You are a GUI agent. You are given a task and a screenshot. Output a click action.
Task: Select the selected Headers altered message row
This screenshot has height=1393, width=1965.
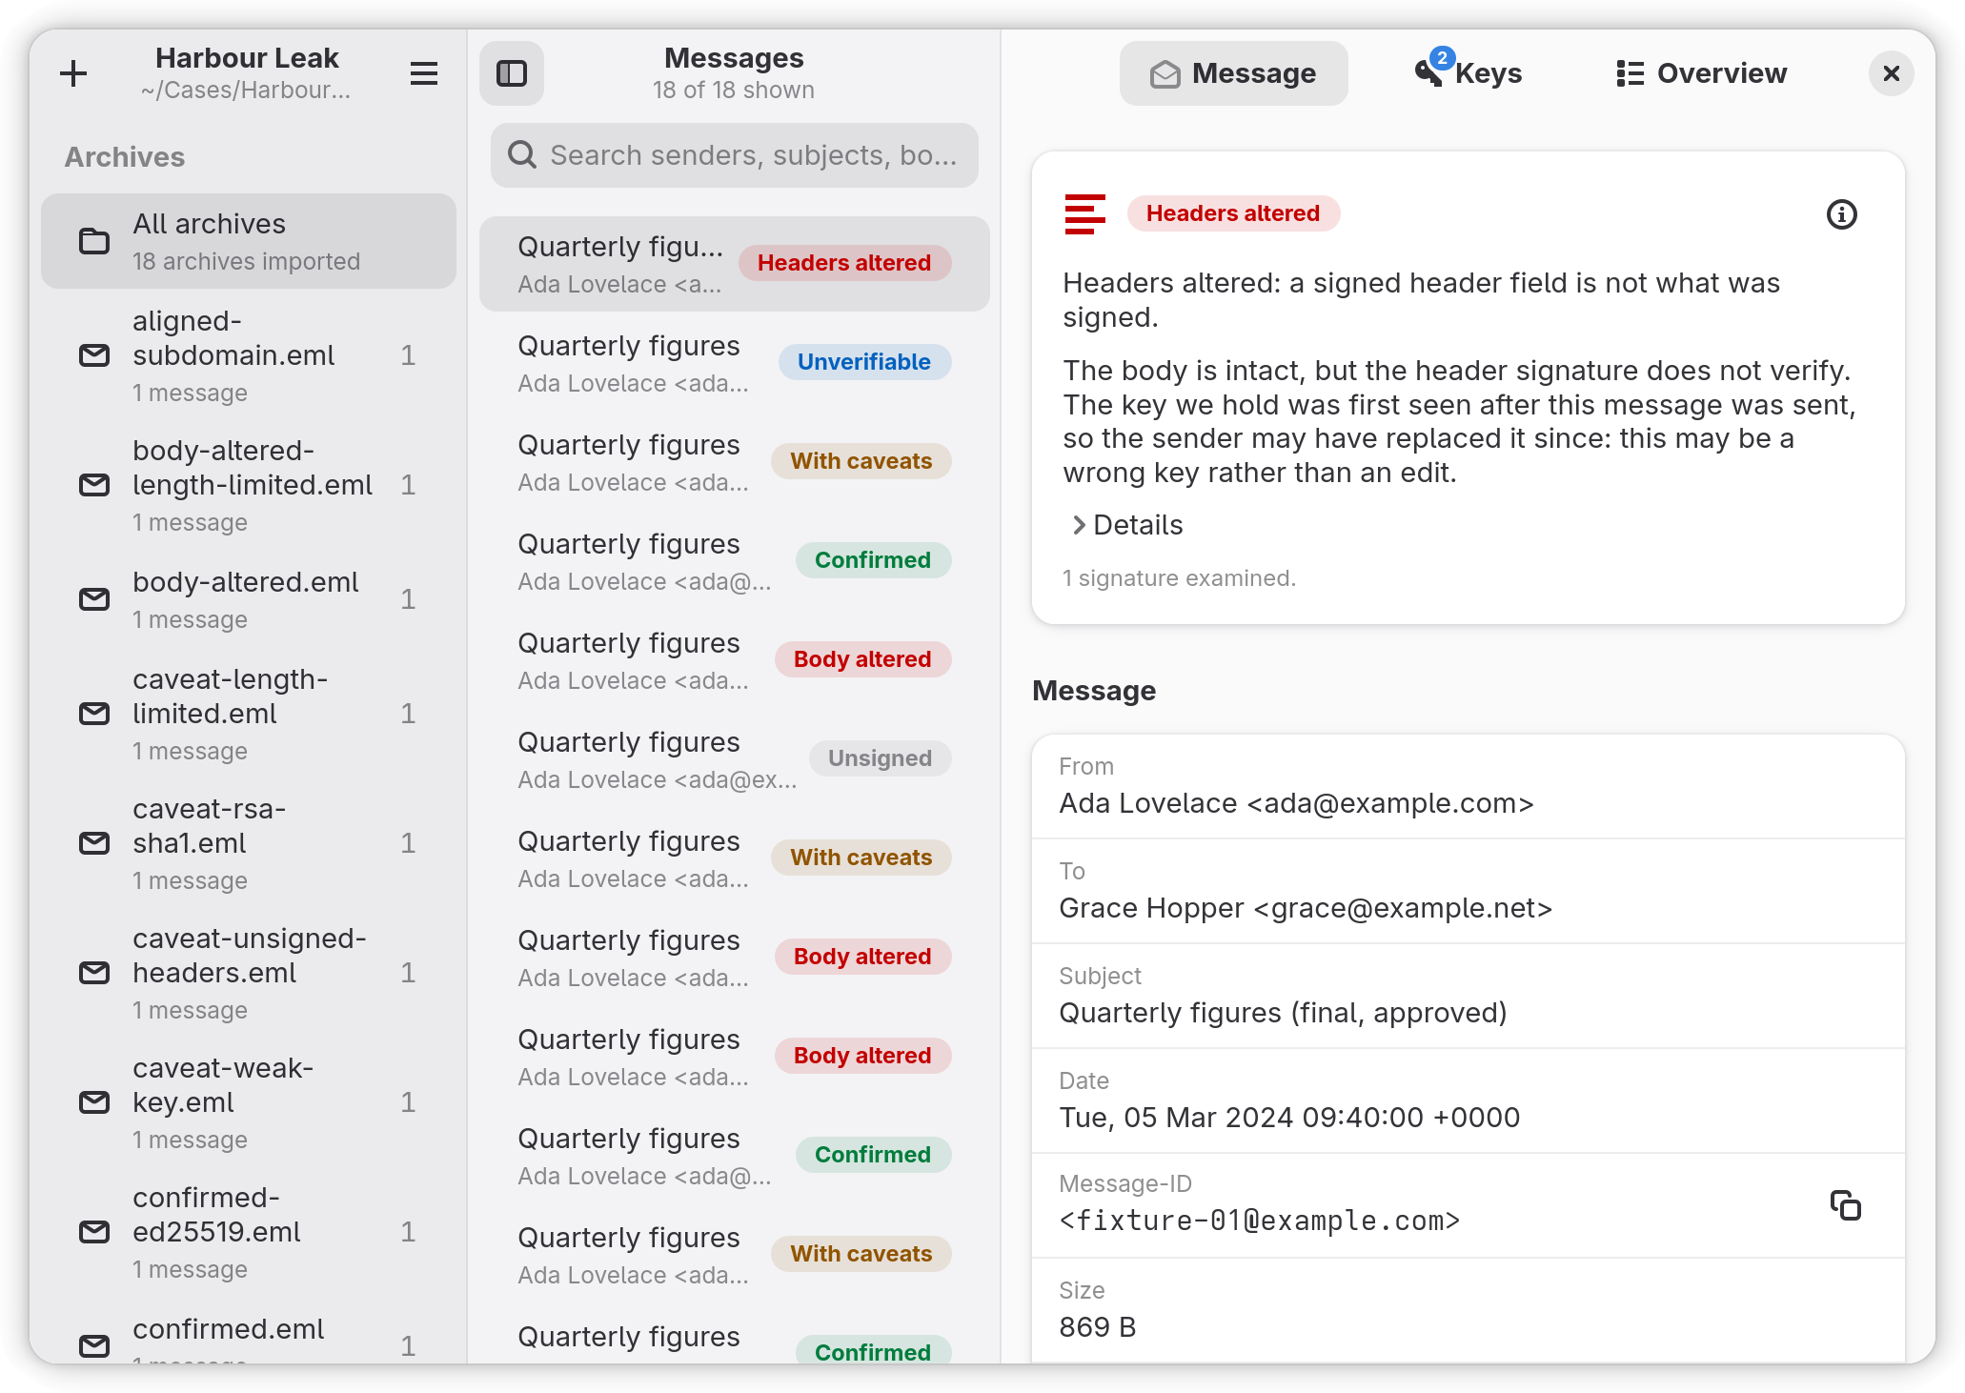[735, 264]
